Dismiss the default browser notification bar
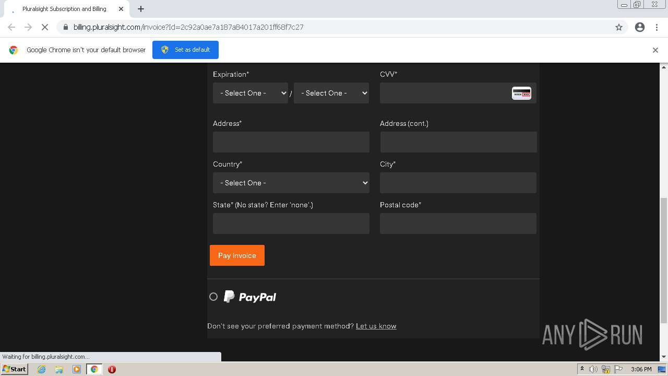This screenshot has width=668, height=376. [655, 50]
